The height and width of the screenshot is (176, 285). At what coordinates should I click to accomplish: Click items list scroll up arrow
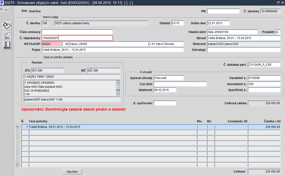coord(17,126)
